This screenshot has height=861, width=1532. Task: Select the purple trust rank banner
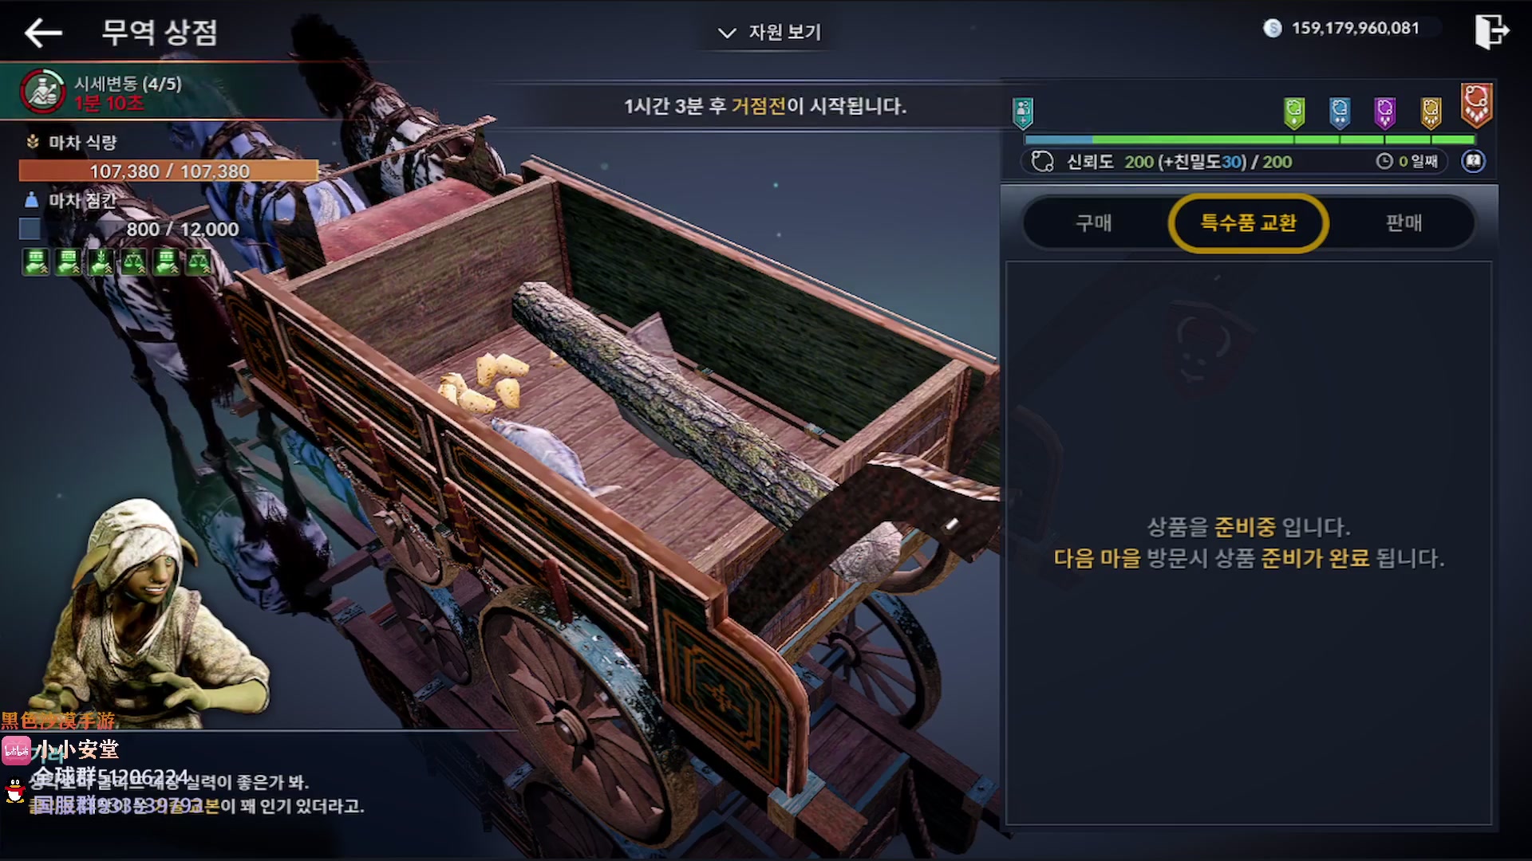click(1385, 112)
